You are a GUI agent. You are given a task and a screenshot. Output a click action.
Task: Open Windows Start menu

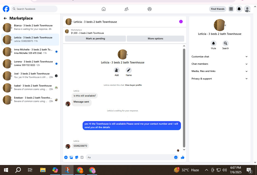click(6, 170)
